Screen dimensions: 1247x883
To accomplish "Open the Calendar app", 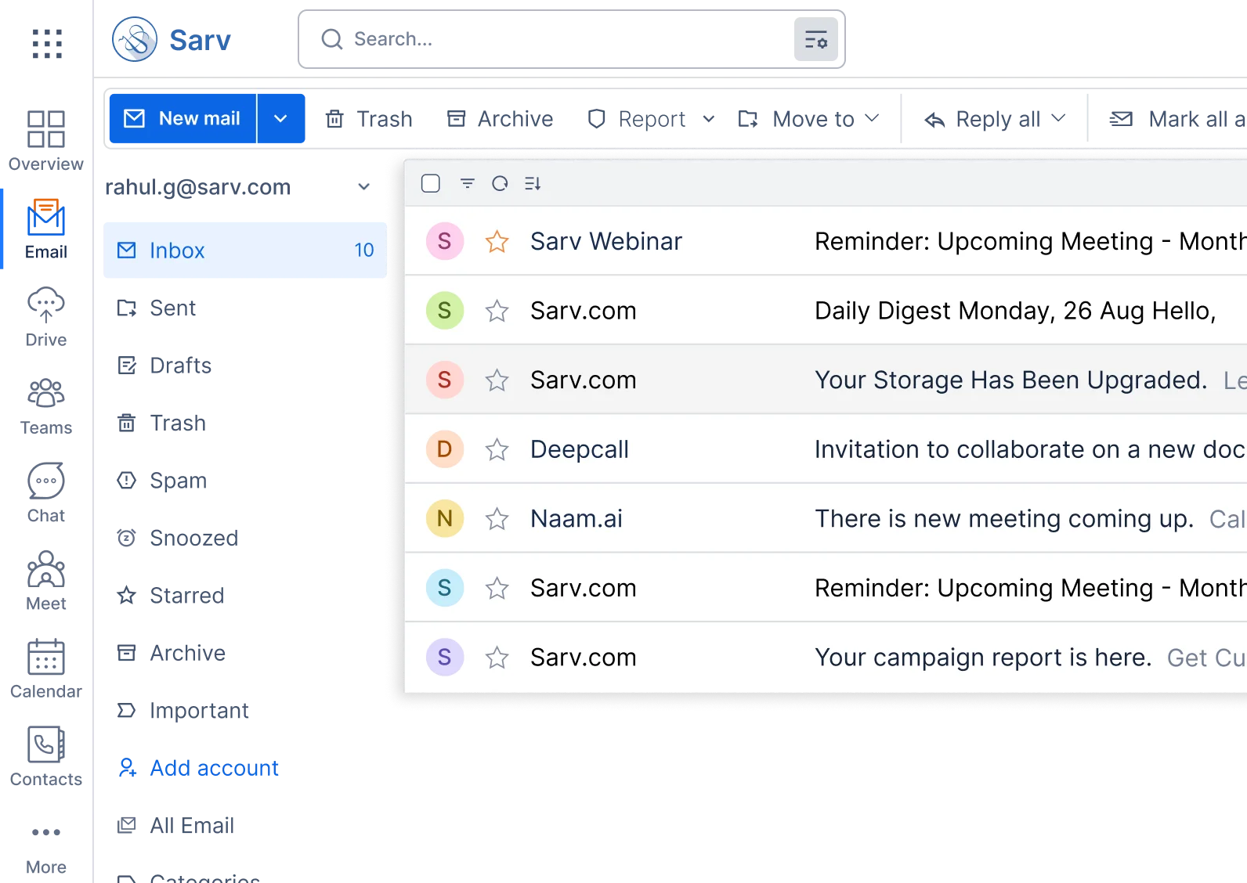I will 46,669.
